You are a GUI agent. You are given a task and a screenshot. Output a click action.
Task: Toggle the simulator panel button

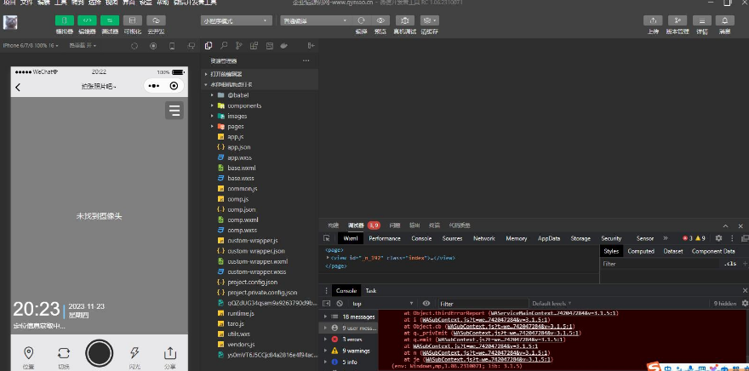click(x=65, y=20)
